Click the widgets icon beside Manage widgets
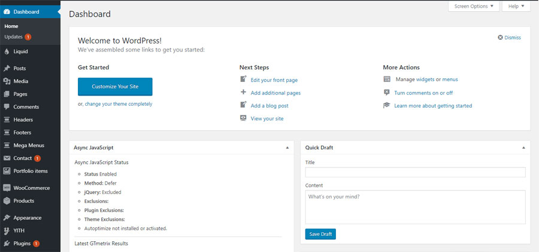This screenshot has height=252, width=539. point(387,79)
